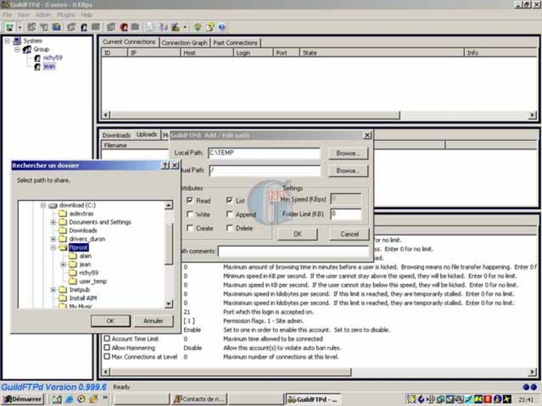Click folder list scrollbar up arrow
Screen dimensions: 542x406
point(169,205)
